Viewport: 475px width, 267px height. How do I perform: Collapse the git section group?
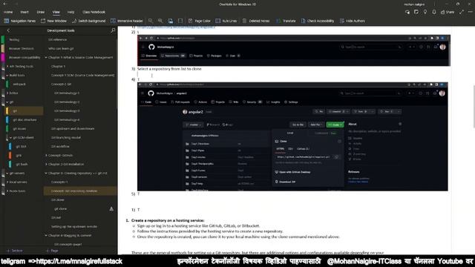click(x=7, y=102)
